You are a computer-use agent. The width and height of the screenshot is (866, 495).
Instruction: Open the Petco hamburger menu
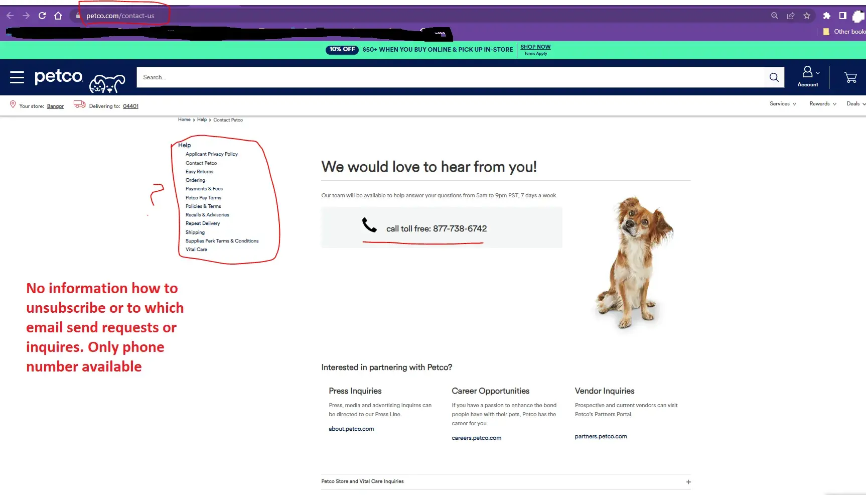coord(17,77)
